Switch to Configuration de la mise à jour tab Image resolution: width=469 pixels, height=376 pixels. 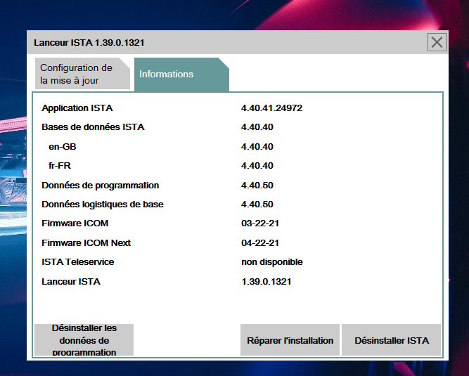82,74
